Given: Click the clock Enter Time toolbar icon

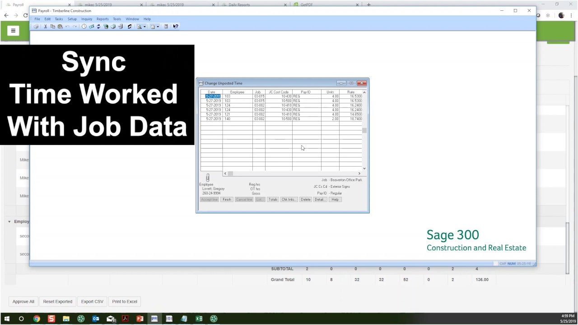Looking at the screenshot, I should coord(84,27).
